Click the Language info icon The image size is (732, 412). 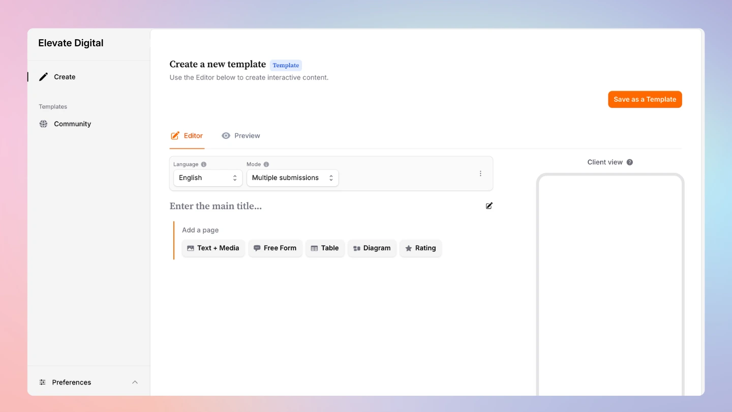pos(204,164)
